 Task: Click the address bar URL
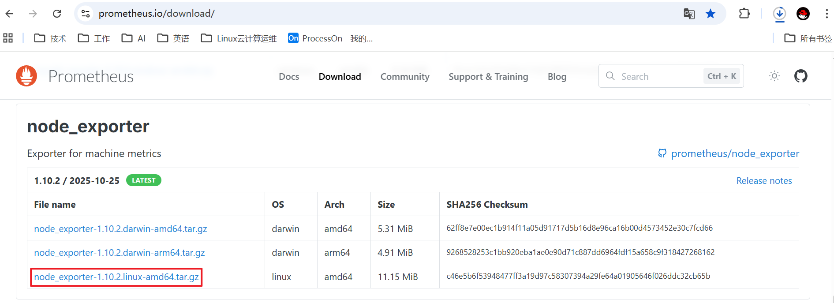pos(157,14)
